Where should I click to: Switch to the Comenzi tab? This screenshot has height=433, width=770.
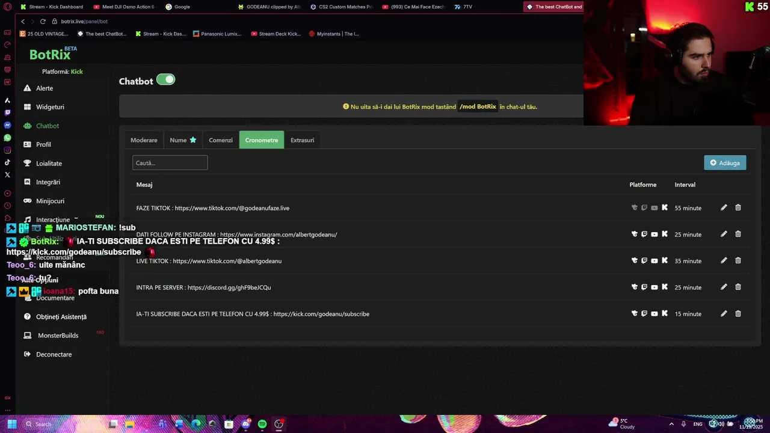(221, 140)
